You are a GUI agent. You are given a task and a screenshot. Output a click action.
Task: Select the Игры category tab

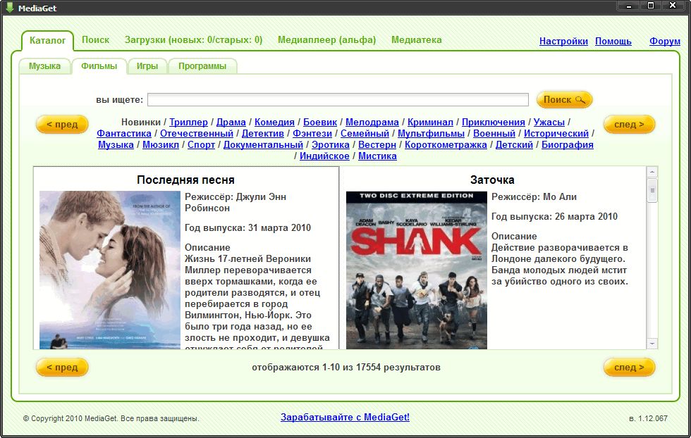pyautogui.click(x=147, y=66)
